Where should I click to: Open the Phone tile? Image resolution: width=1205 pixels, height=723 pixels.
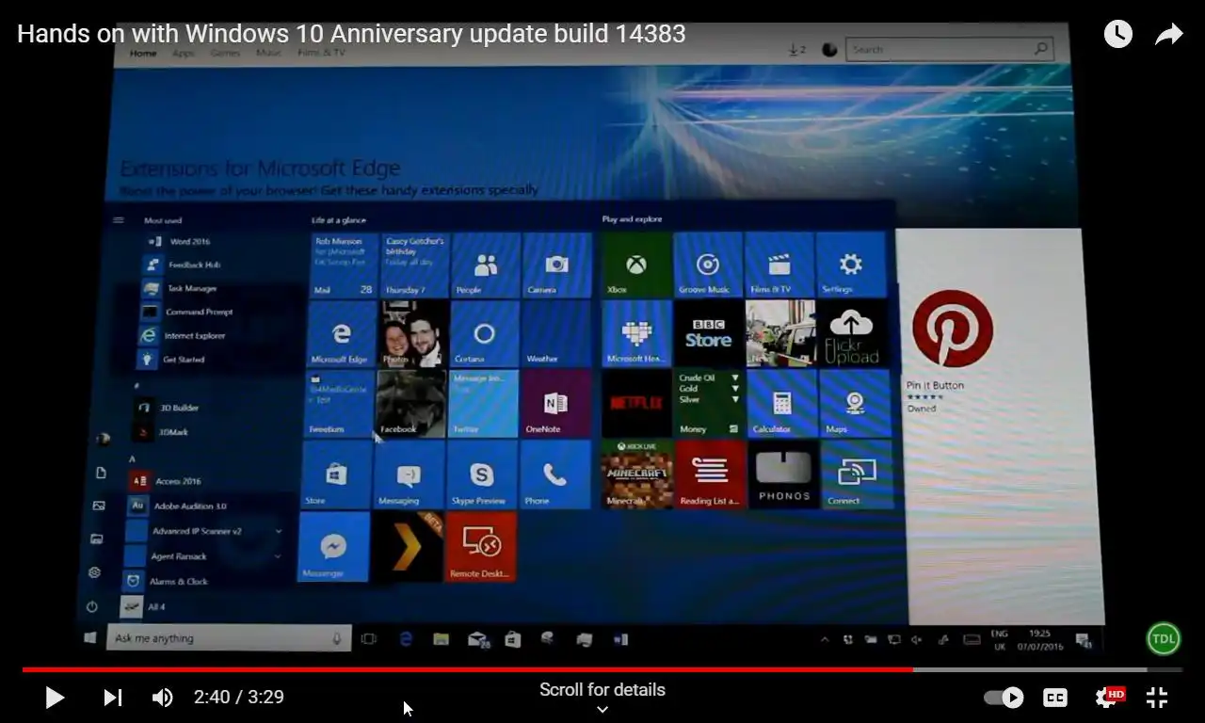coord(554,474)
